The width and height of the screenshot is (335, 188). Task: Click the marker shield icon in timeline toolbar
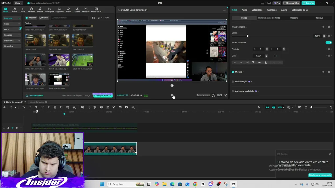[61, 107]
